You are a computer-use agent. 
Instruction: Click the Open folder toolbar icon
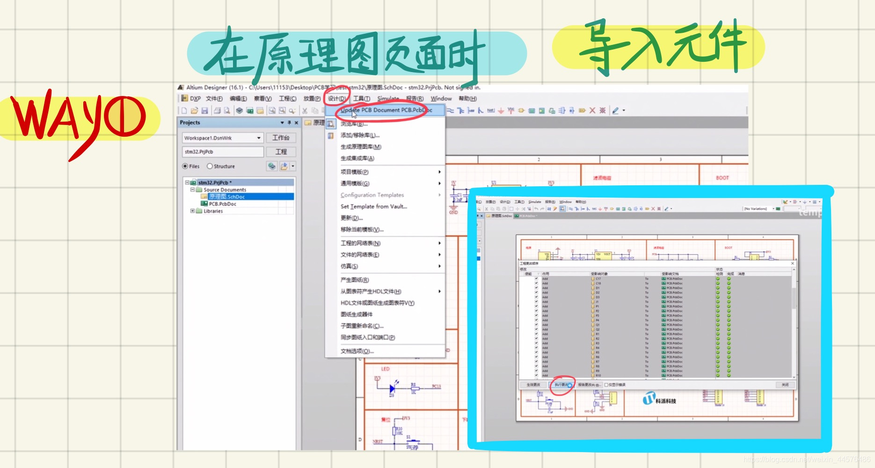click(x=194, y=110)
